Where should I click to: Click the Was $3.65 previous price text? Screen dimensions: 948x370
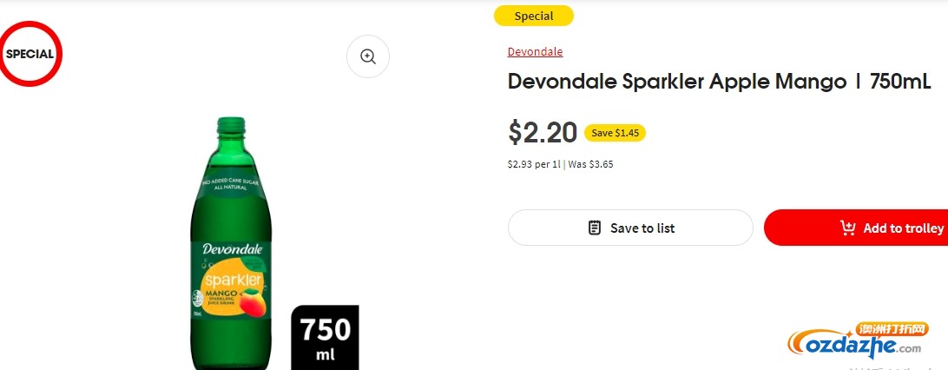coord(590,164)
